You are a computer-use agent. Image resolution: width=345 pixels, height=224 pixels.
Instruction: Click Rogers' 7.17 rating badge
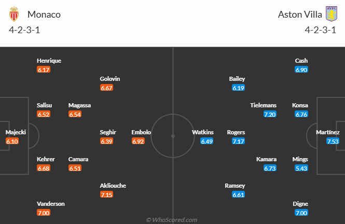[239, 141]
